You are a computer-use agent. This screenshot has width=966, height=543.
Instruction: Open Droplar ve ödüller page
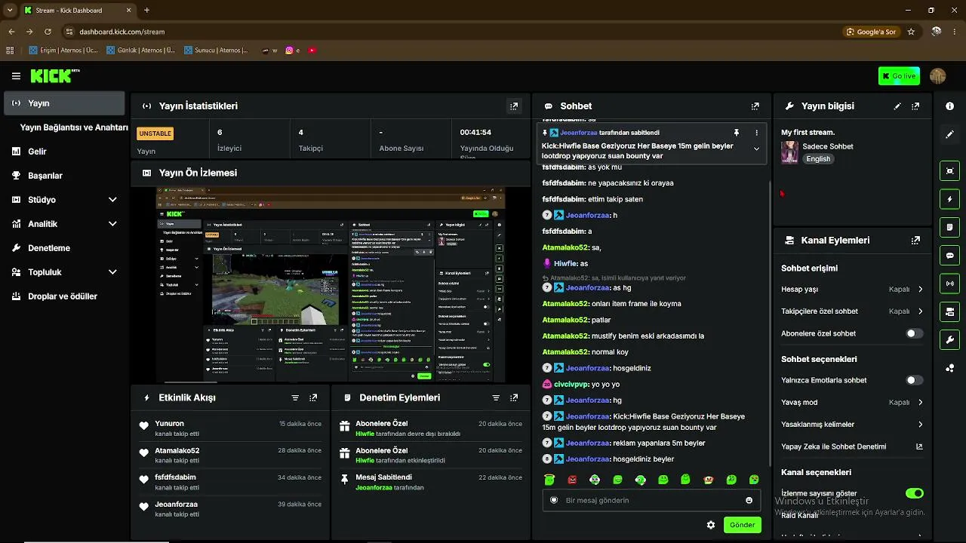pyautogui.click(x=64, y=296)
